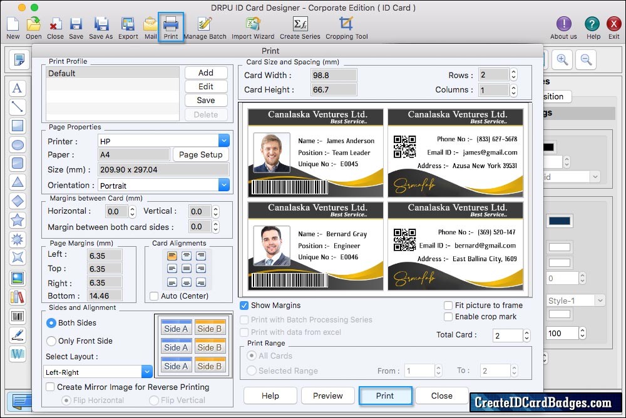Click the New document icon
Viewport: 626px width, 418px height.
pyautogui.click(x=13, y=27)
